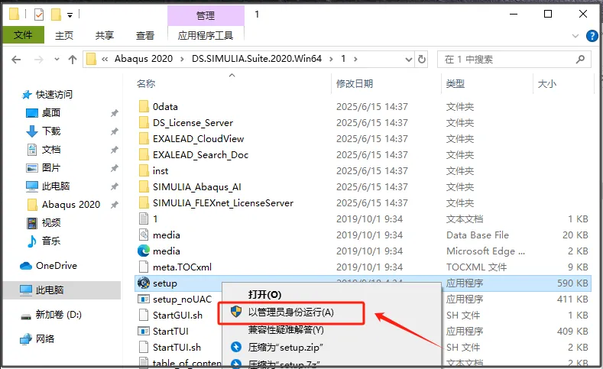
Task: Click the inst folder icon
Action: point(144,170)
